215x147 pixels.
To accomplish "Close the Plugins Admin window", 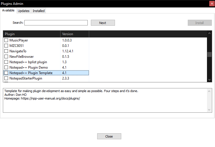I will click(x=212, y=4).
